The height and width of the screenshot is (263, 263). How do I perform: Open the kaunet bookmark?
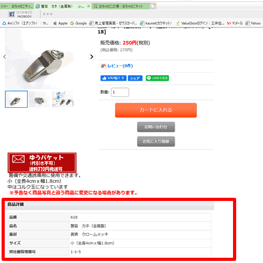click(156, 23)
